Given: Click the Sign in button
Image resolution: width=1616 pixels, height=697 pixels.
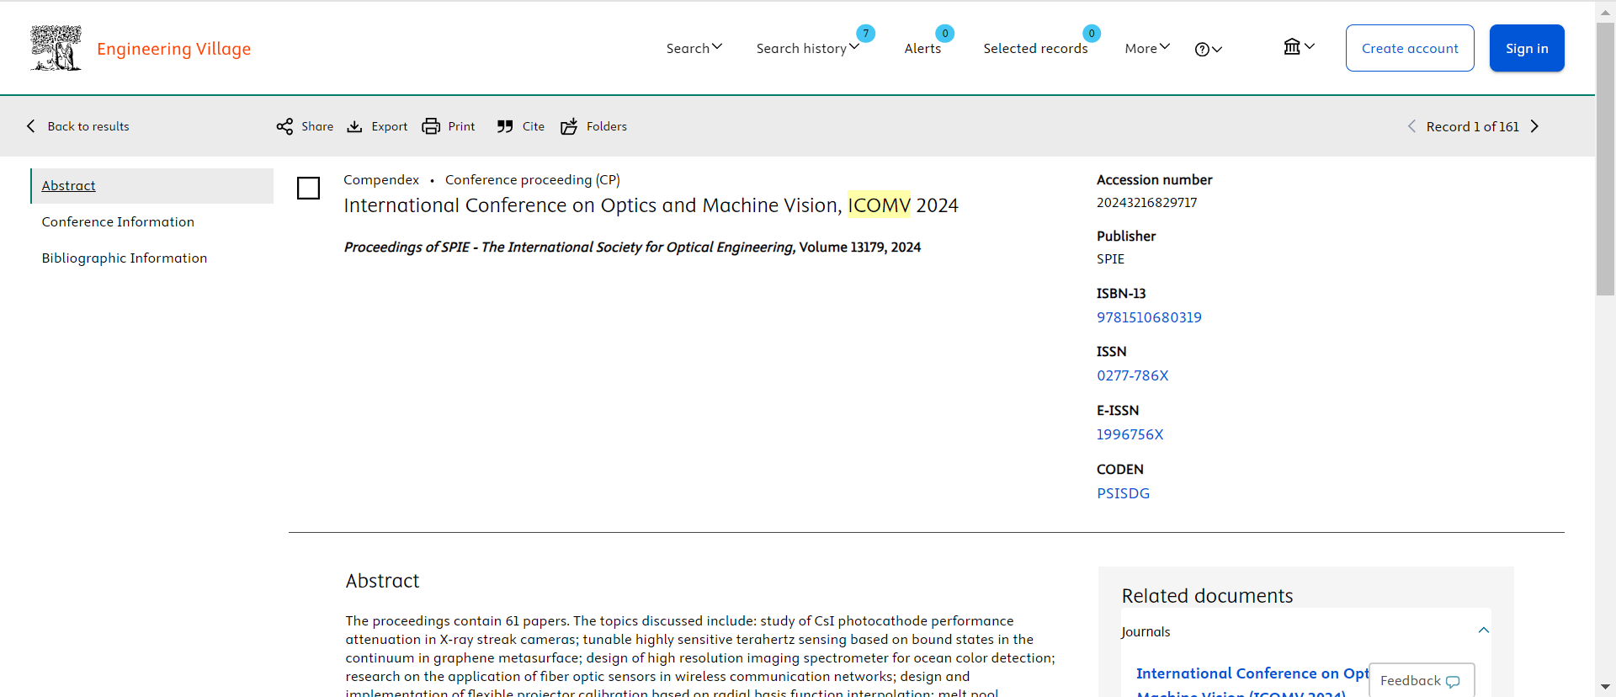Looking at the screenshot, I should (1526, 48).
